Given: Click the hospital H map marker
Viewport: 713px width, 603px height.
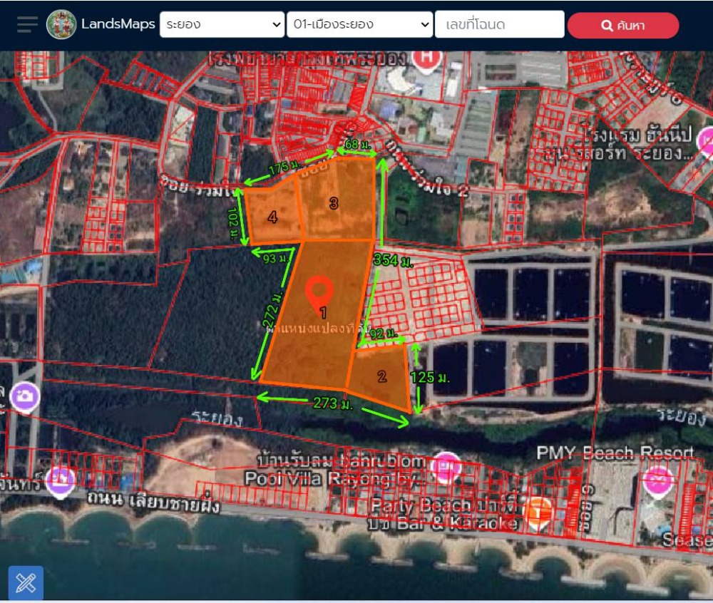Looking at the screenshot, I should [x=427, y=60].
